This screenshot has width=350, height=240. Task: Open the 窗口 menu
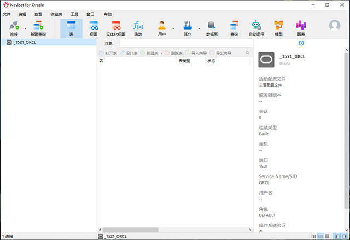90,14
